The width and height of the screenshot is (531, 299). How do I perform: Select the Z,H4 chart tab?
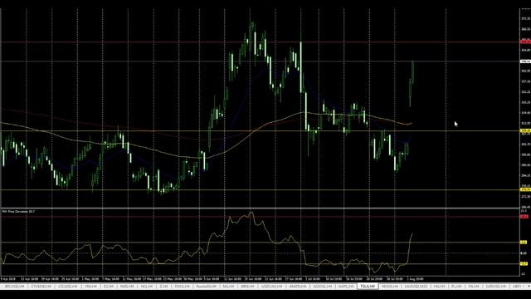pos(163,287)
